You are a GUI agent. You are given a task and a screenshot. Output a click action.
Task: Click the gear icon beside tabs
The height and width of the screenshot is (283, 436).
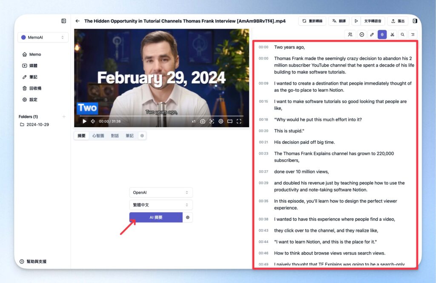[x=142, y=136]
